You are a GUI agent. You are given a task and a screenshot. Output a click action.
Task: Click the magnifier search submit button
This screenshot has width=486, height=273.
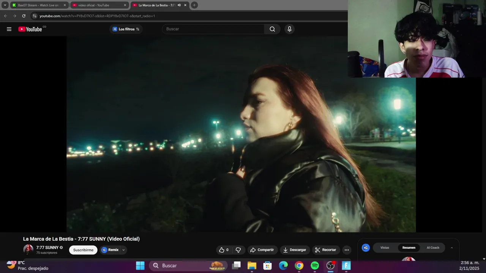272,29
